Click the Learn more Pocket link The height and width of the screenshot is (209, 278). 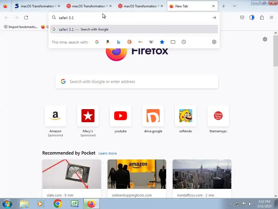(108, 153)
